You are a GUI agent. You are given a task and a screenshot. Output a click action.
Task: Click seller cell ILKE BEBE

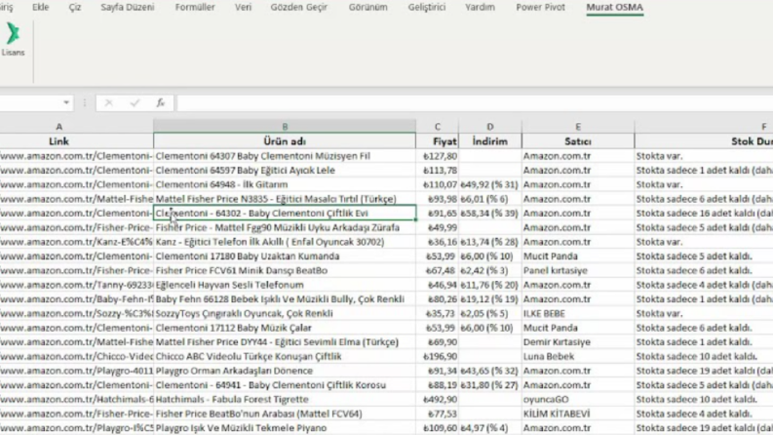(578, 313)
